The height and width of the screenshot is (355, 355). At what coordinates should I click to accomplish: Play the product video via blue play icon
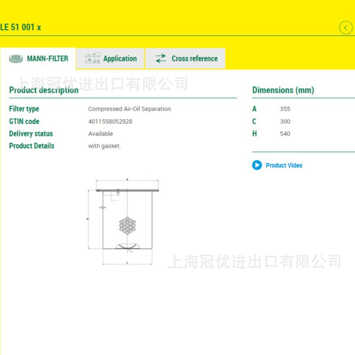point(257,165)
